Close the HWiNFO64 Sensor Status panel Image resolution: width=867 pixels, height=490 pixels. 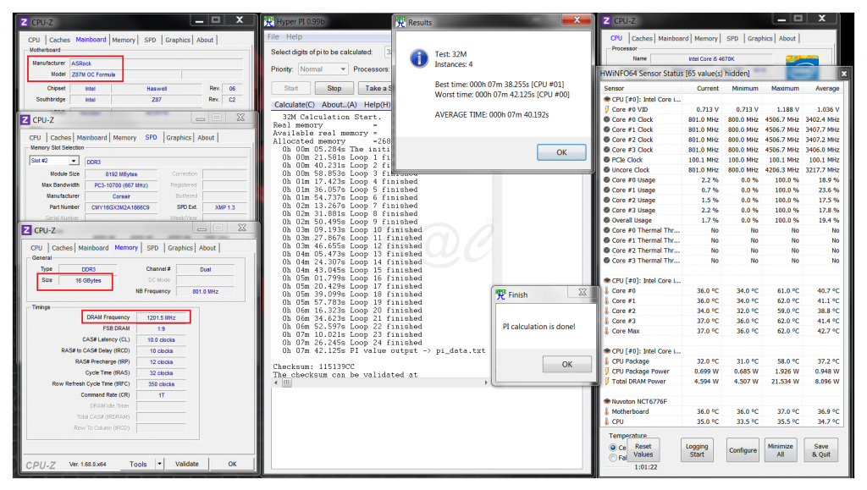click(843, 74)
